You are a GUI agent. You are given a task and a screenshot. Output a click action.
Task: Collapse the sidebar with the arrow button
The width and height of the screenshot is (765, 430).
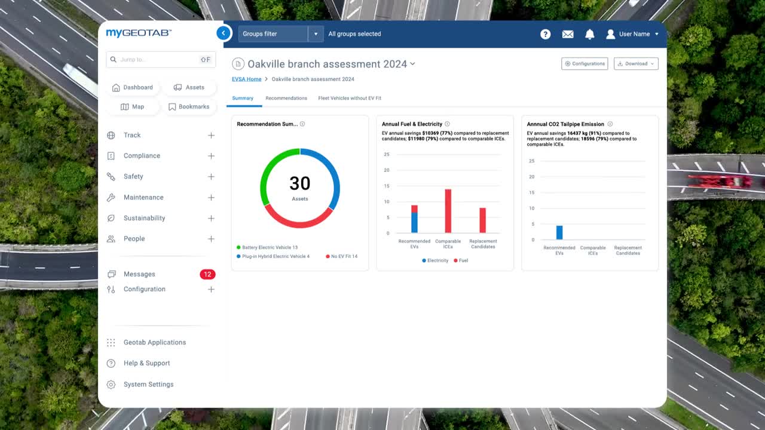click(224, 33)
